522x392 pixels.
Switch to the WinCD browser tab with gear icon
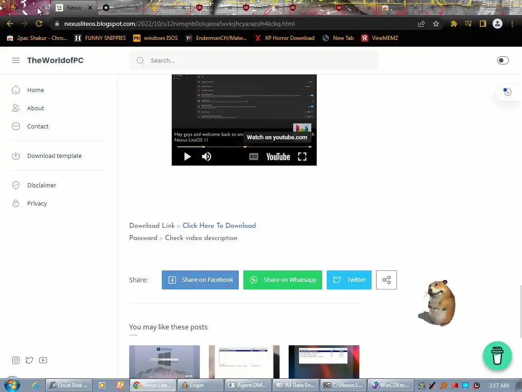click(121, 7)
